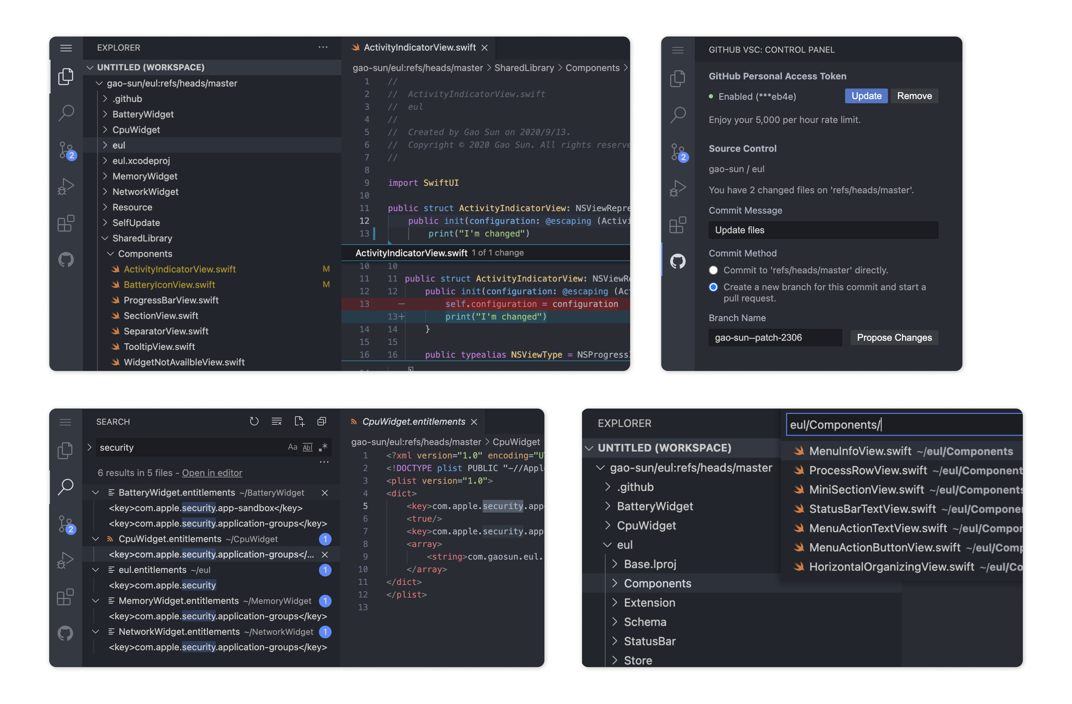This screenshot has width=1072, height=704.
Task: Clear all search results
Action: click(x=276, y=422)
